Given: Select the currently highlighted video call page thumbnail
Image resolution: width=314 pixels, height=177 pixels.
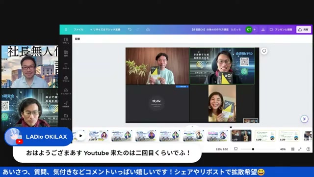Looking at the screenshot, I should 241,136.
